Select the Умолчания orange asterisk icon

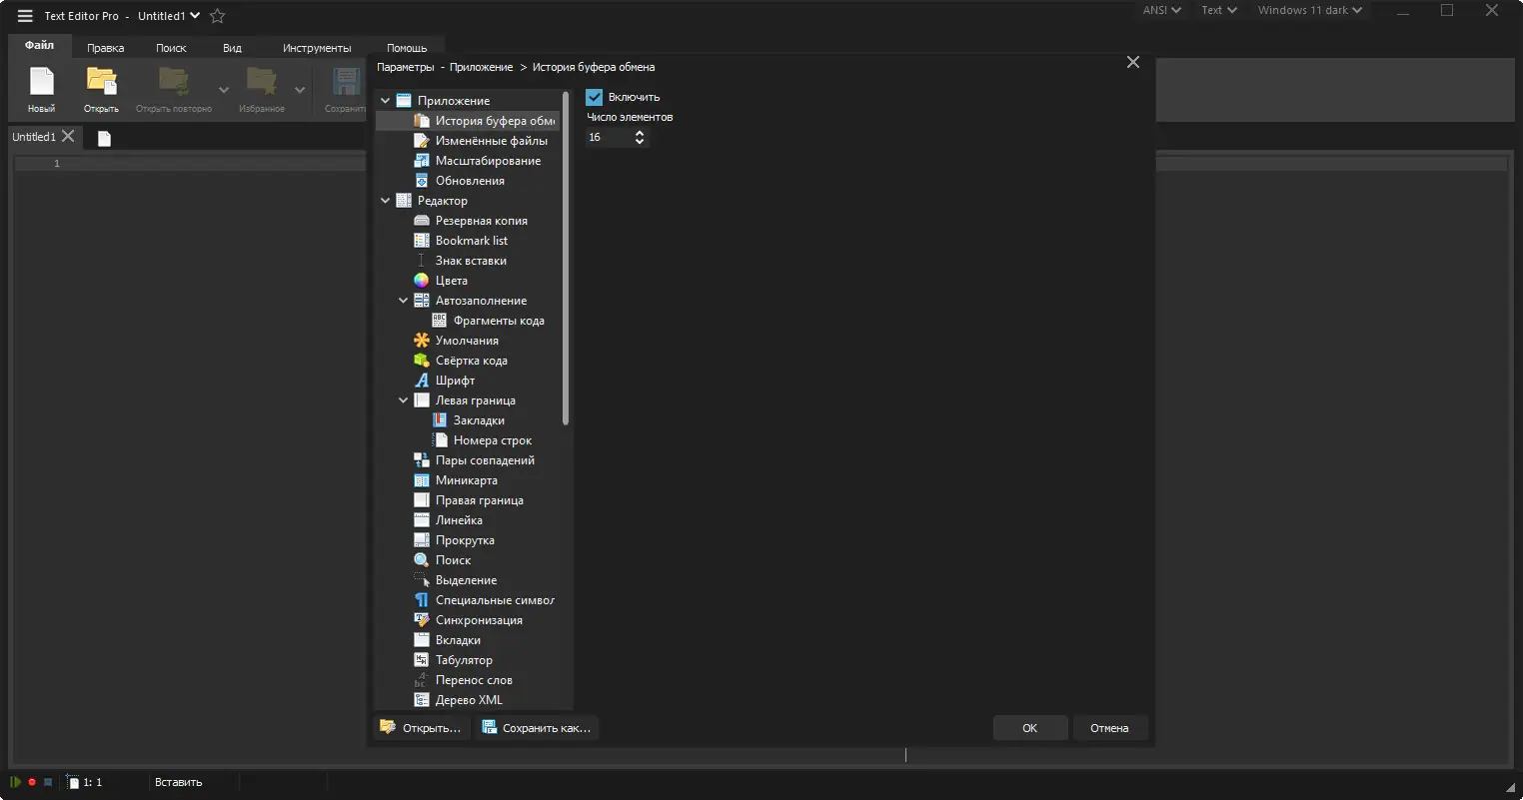click(422, 341)
